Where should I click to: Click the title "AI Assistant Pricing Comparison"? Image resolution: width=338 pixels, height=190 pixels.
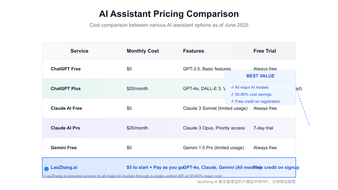click(x=169, y=14)
